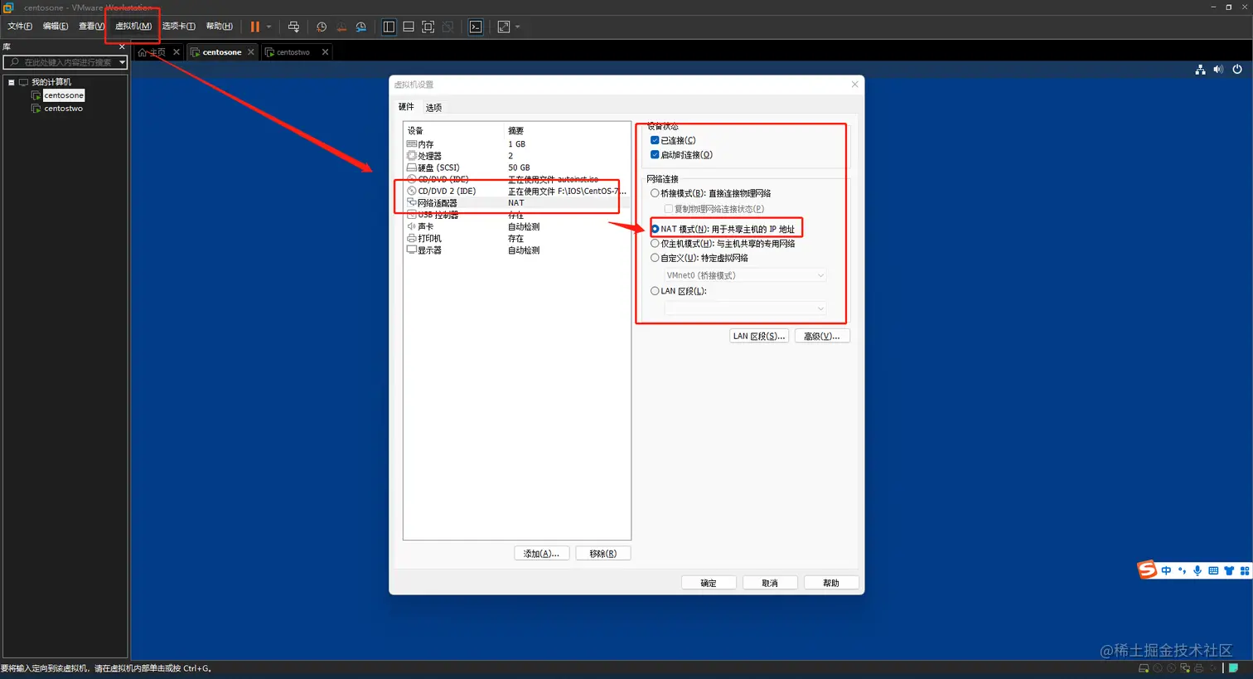
Task: Click the console view toolbar icon
Action: 476,27
